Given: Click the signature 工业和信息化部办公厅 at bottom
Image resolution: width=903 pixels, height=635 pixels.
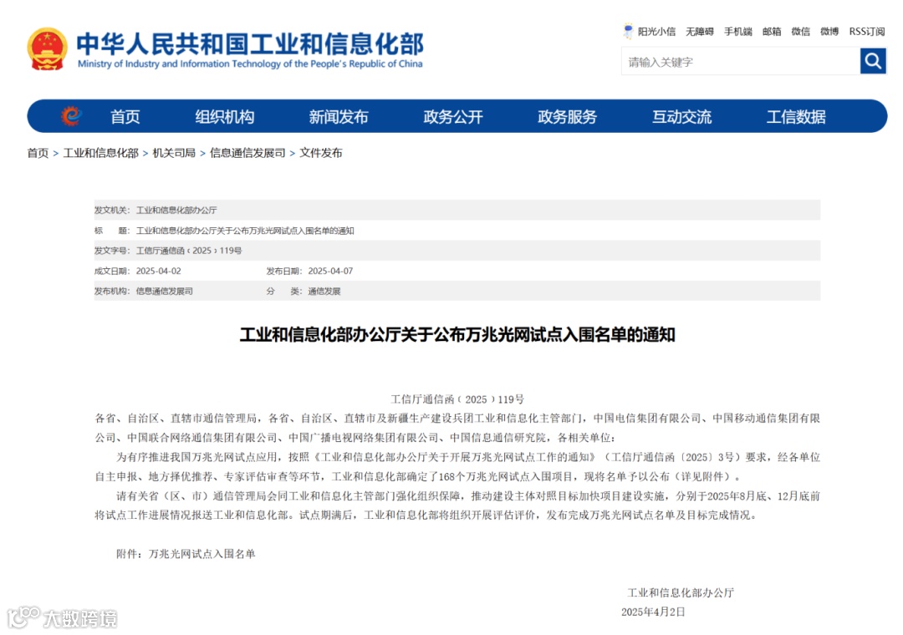Looking at the screenshot, I should point(680,592).
